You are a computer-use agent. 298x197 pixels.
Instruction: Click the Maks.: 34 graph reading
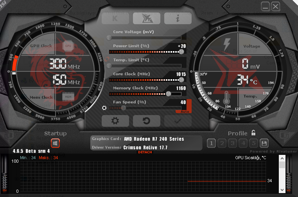(48, 158)
